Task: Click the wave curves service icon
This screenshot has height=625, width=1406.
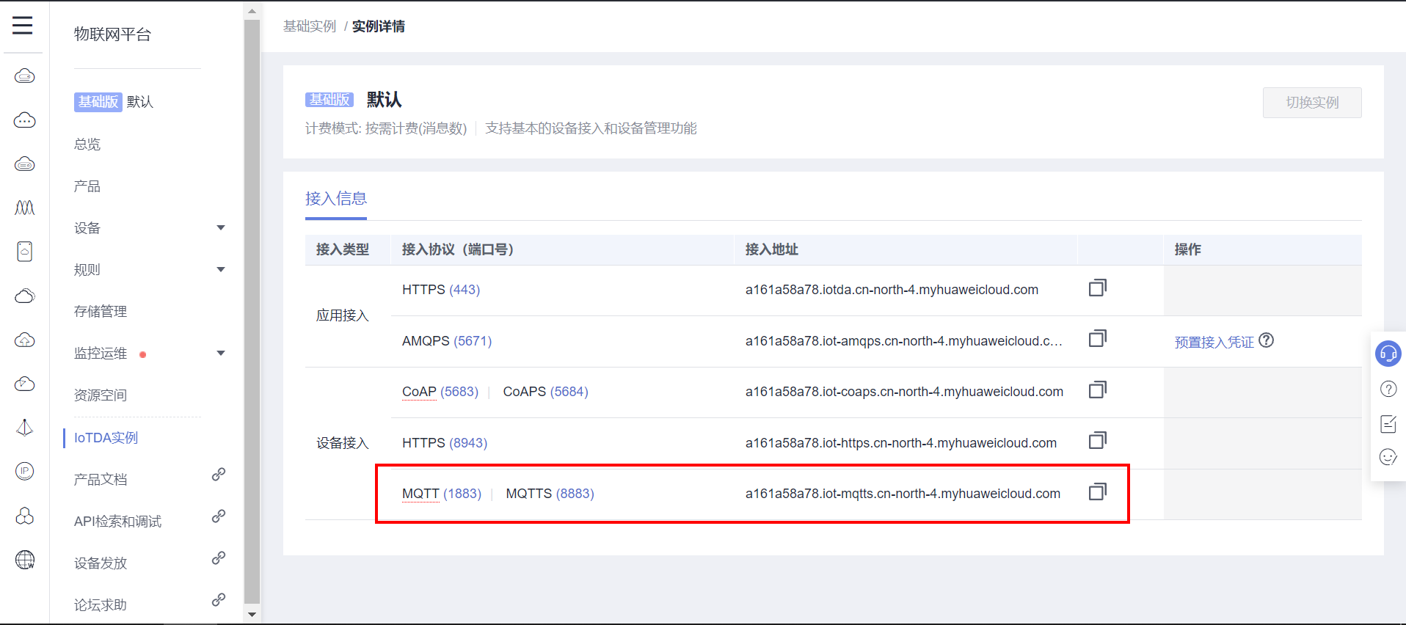Action: point(25,208)
